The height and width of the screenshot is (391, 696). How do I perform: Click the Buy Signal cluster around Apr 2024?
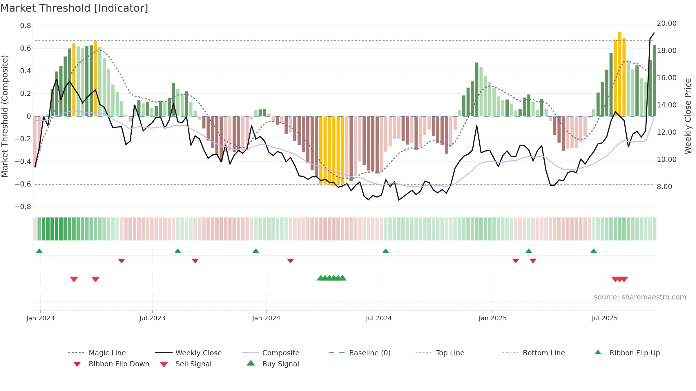(331, 278)
